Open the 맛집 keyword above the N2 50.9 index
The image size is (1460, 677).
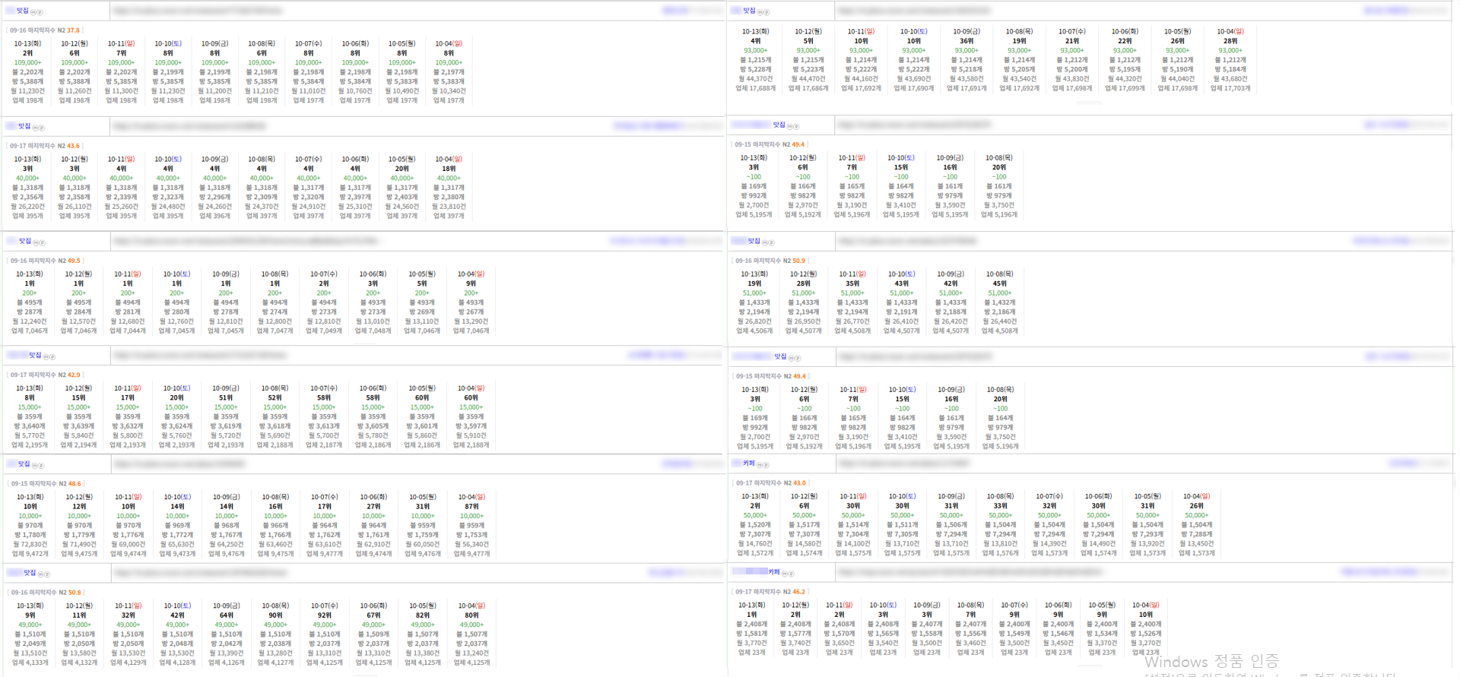tap(754, 241)
